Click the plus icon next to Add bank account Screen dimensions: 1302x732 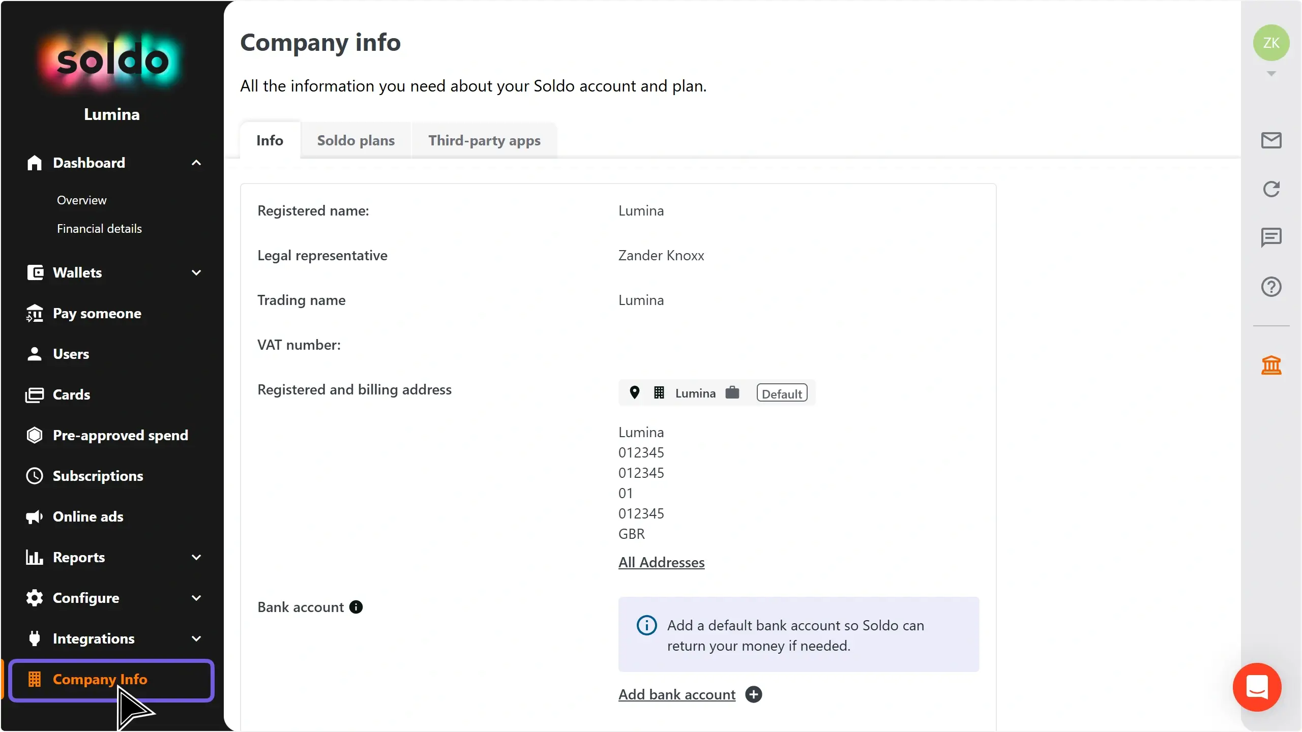(753, 694)
